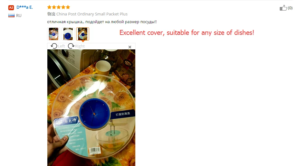Close the enlarged review photo viewer
Viewport: 299px width, 166px height.
coord(130,47)
